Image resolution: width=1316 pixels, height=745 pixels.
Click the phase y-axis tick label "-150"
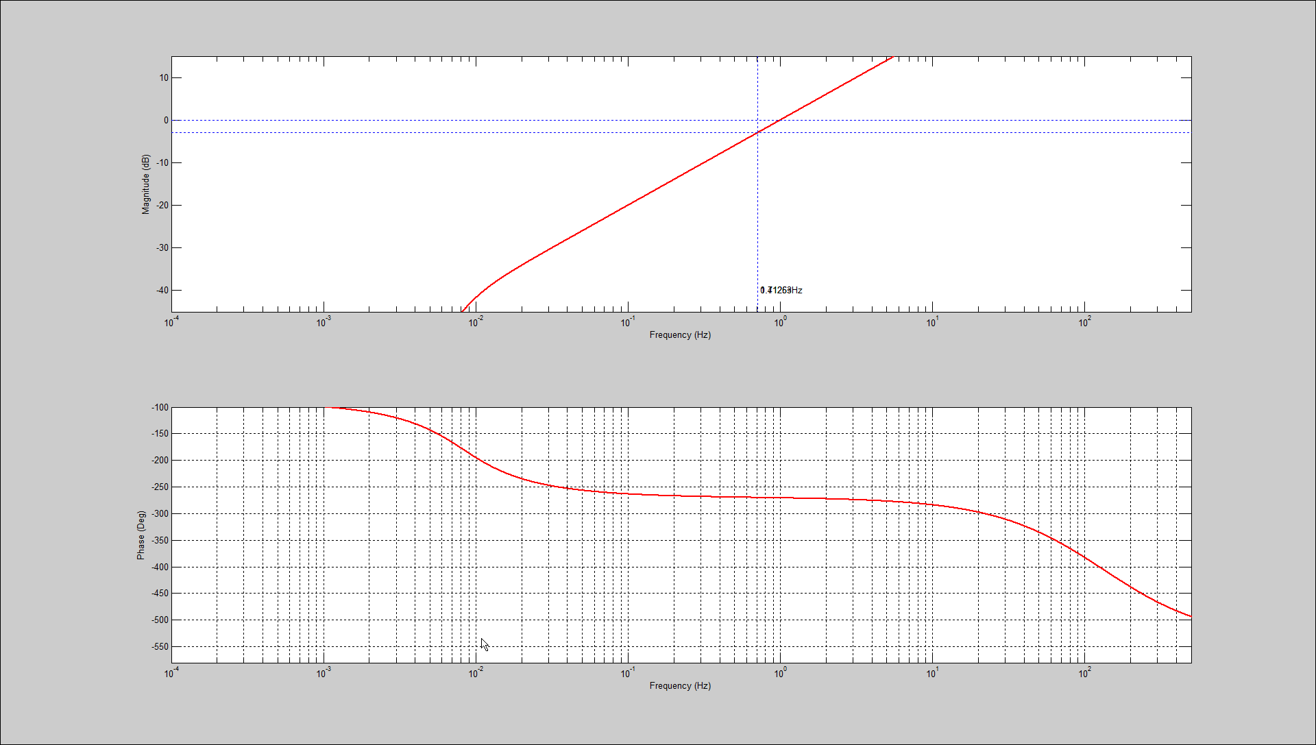[160, 434]
